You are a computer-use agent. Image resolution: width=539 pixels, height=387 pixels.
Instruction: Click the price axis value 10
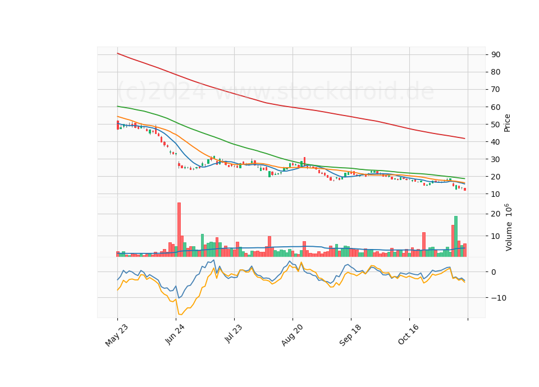(x=496, y=194)
